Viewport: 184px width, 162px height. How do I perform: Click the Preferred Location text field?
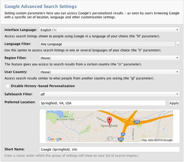point(102,103)
